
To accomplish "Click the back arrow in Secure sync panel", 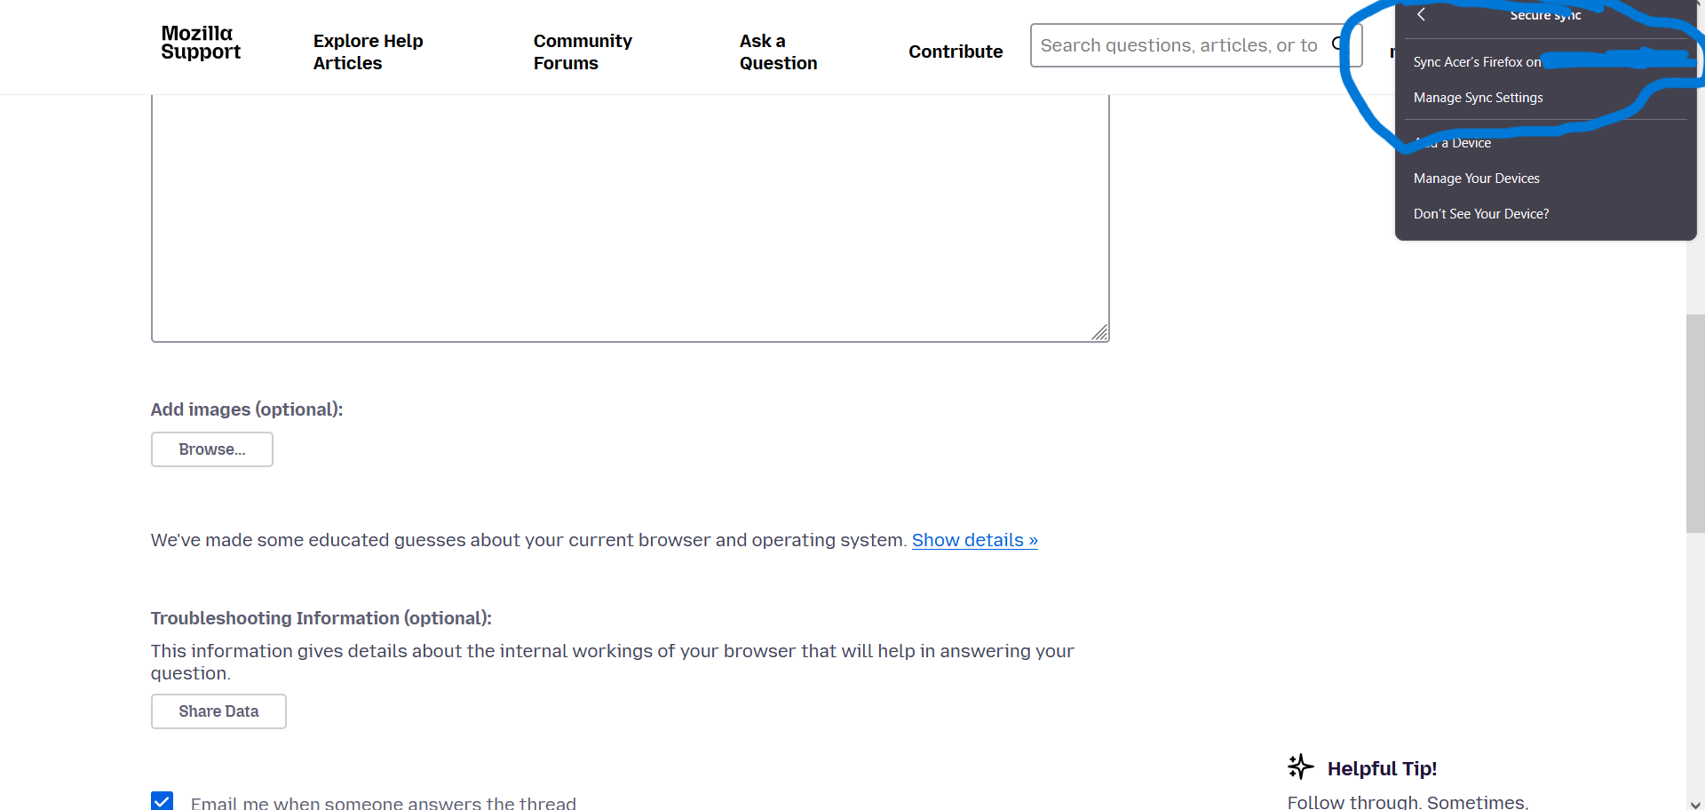I will point(1421,14).
